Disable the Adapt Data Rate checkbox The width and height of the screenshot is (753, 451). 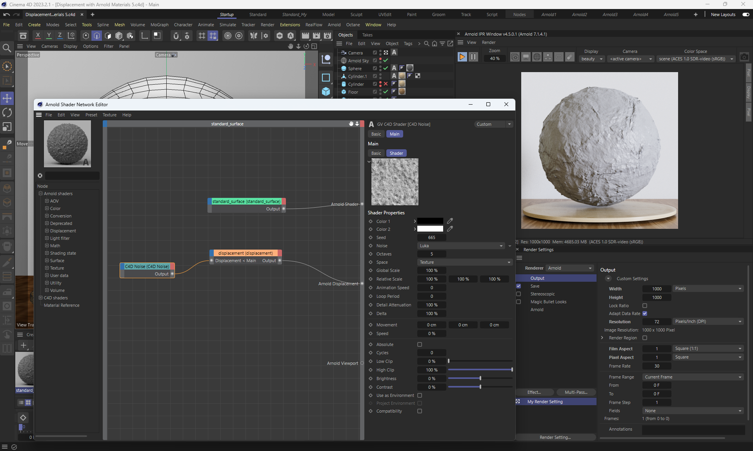[x=645, y=313]
